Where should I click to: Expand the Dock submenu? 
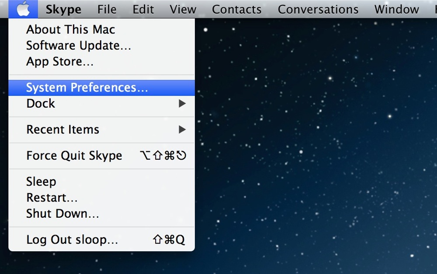click(x=102, y=103)
